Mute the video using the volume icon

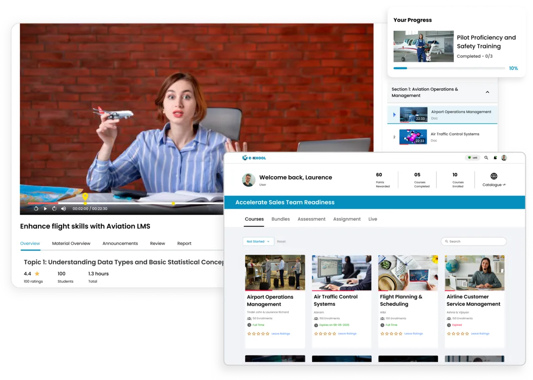64,209
